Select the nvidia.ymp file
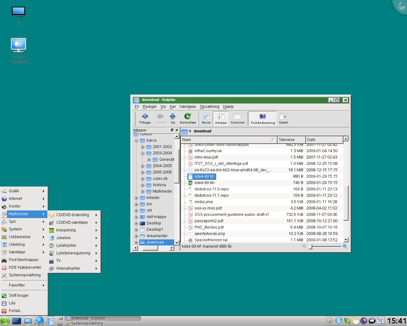Viewport: 407px width, 326px height. tap(203, 202)
